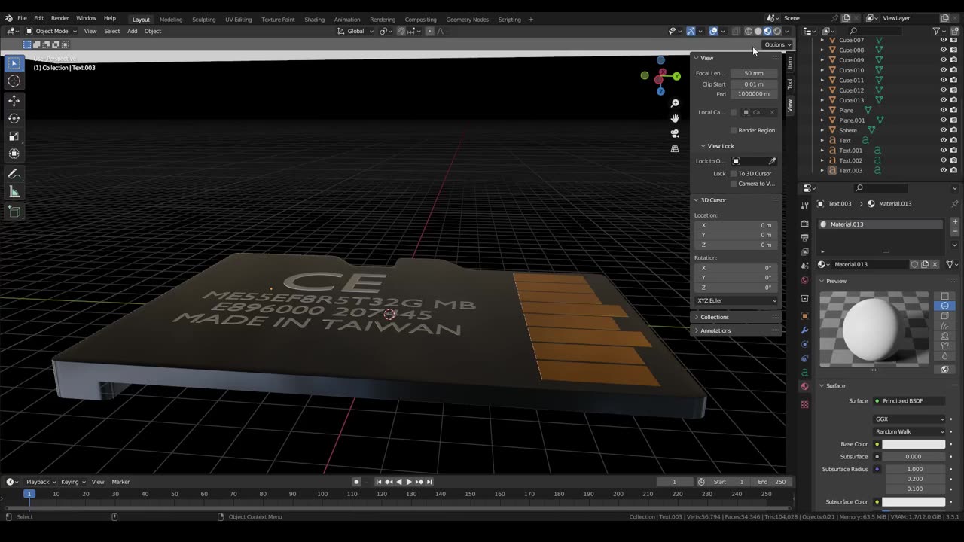Open the Tool properties tab icon
964x542 pixels.
pos(805,206)
